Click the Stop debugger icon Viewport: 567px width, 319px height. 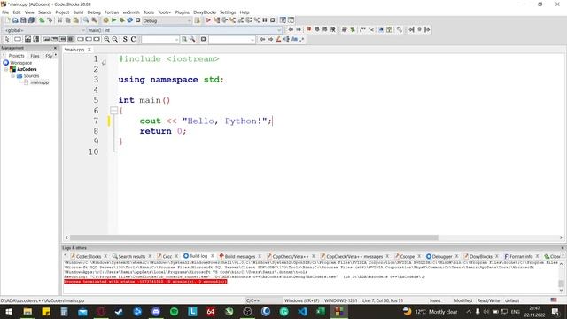tap(273, 20)
